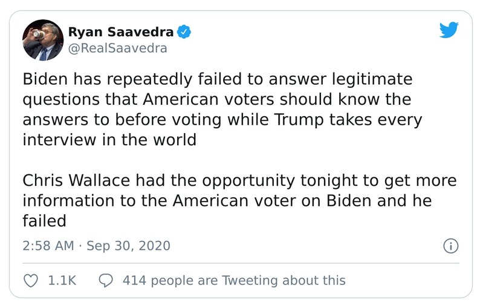Image resolution: width=483 pixels, height=308 pixels.
Task: Open the tweet info circle icon
Action: pyautogui.click(x=450, y=246)
